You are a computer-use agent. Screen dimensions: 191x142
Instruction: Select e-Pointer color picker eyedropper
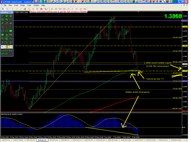tap(7, 23)
